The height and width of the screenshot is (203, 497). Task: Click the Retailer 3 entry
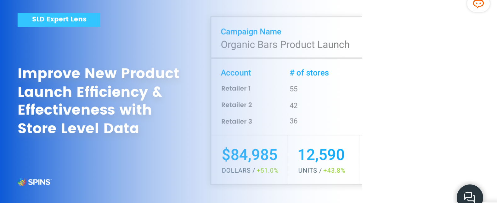(236, 121)
